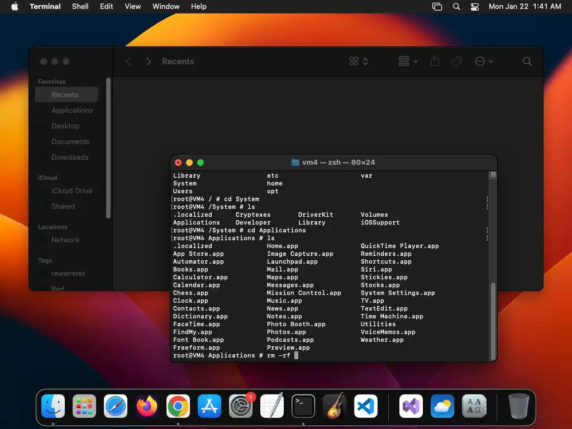Image resolution: width=572 pixels, height=429 pixels.
Task: Launch Safari from the Dock
Action: pos(116,406)
